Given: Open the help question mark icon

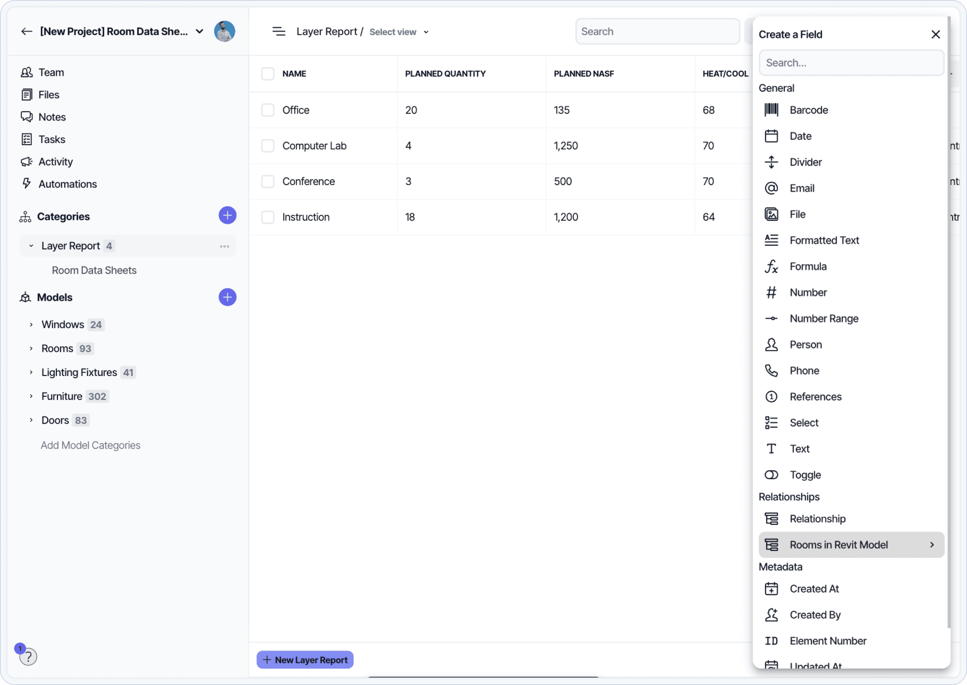Looking at the screenshot, I should [x=28, y=657].
